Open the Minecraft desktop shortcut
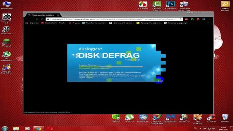233x131 pixels. tap(7, 43)
